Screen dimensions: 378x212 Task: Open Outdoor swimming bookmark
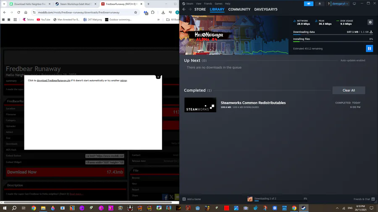pos(118,20)
